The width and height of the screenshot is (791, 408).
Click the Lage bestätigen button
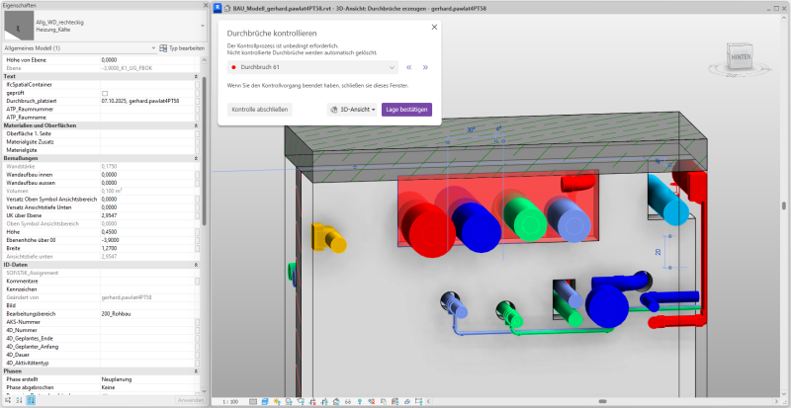tap(406, 110)
